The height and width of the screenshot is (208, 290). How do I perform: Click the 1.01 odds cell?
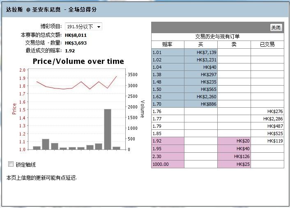point(168,52)
